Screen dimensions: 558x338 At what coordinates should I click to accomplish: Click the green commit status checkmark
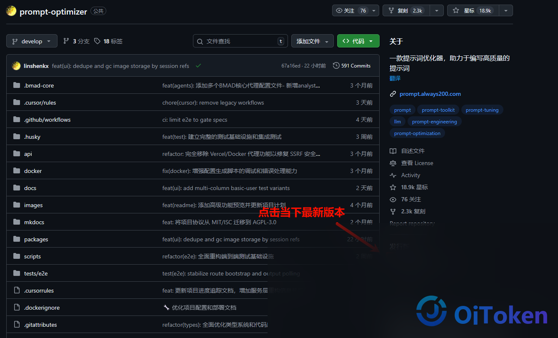coord(198,66)
